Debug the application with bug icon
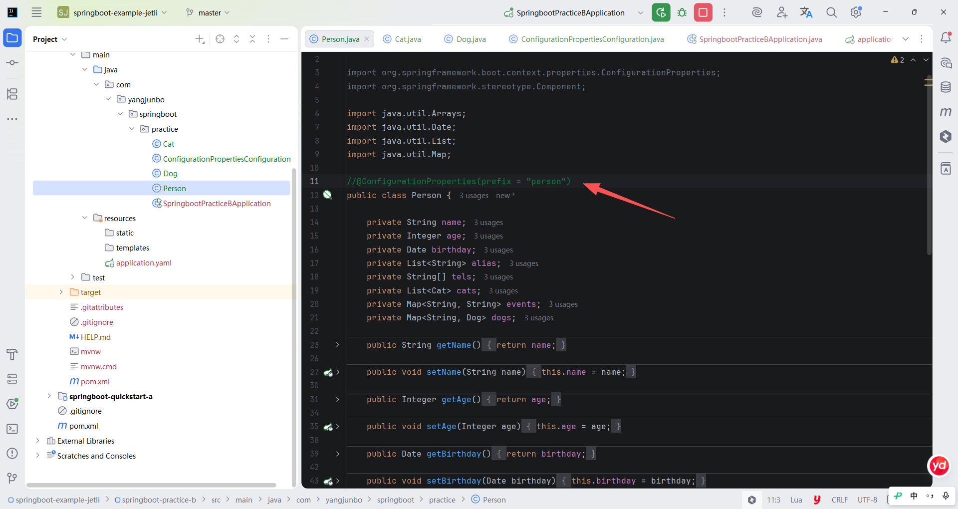This screenshot has width=958, height=509. [682, 12]
